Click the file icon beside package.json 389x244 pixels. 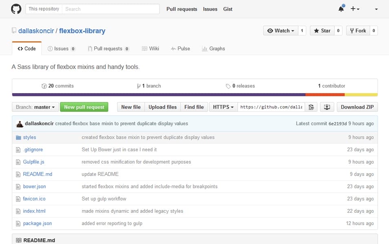point(18,223)
